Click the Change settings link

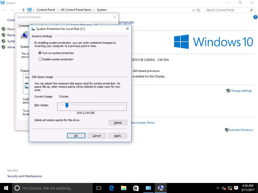[241, 90]
